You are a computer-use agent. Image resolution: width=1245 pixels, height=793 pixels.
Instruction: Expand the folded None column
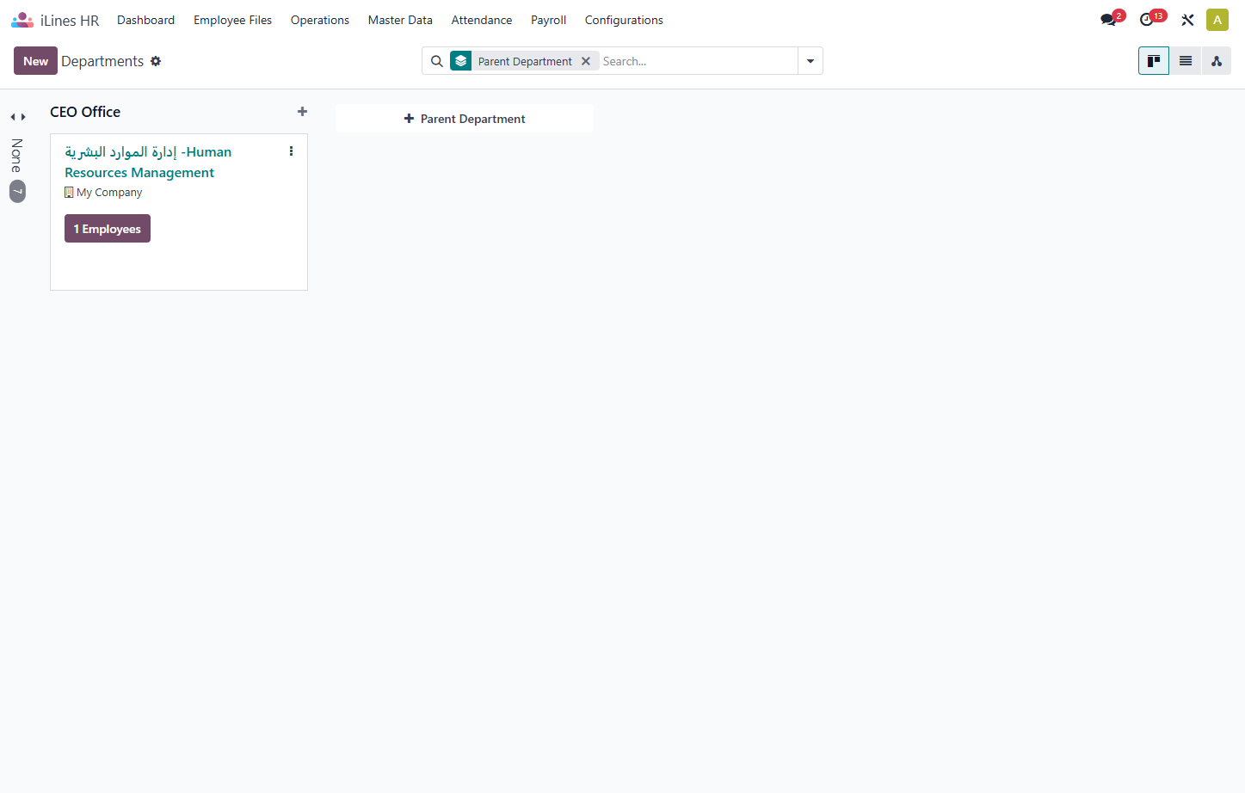(x=17, y=117)
